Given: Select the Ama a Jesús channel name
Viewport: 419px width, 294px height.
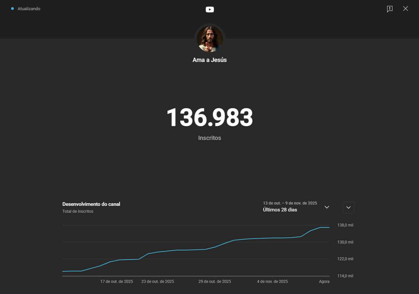Looking at the screenshot, I should (x=209, y=60).
